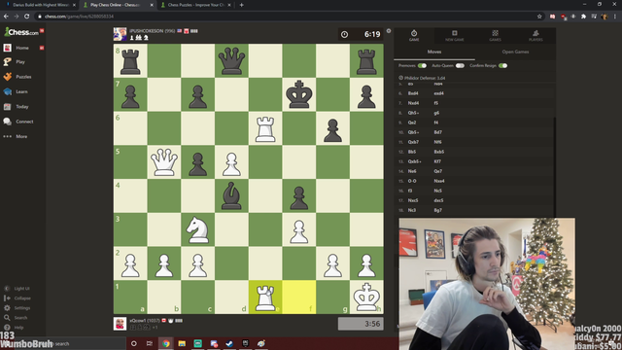Click the white king on h1
Image resolution: width=622 pixels, height=350 pixels.
tap(366, 297)
